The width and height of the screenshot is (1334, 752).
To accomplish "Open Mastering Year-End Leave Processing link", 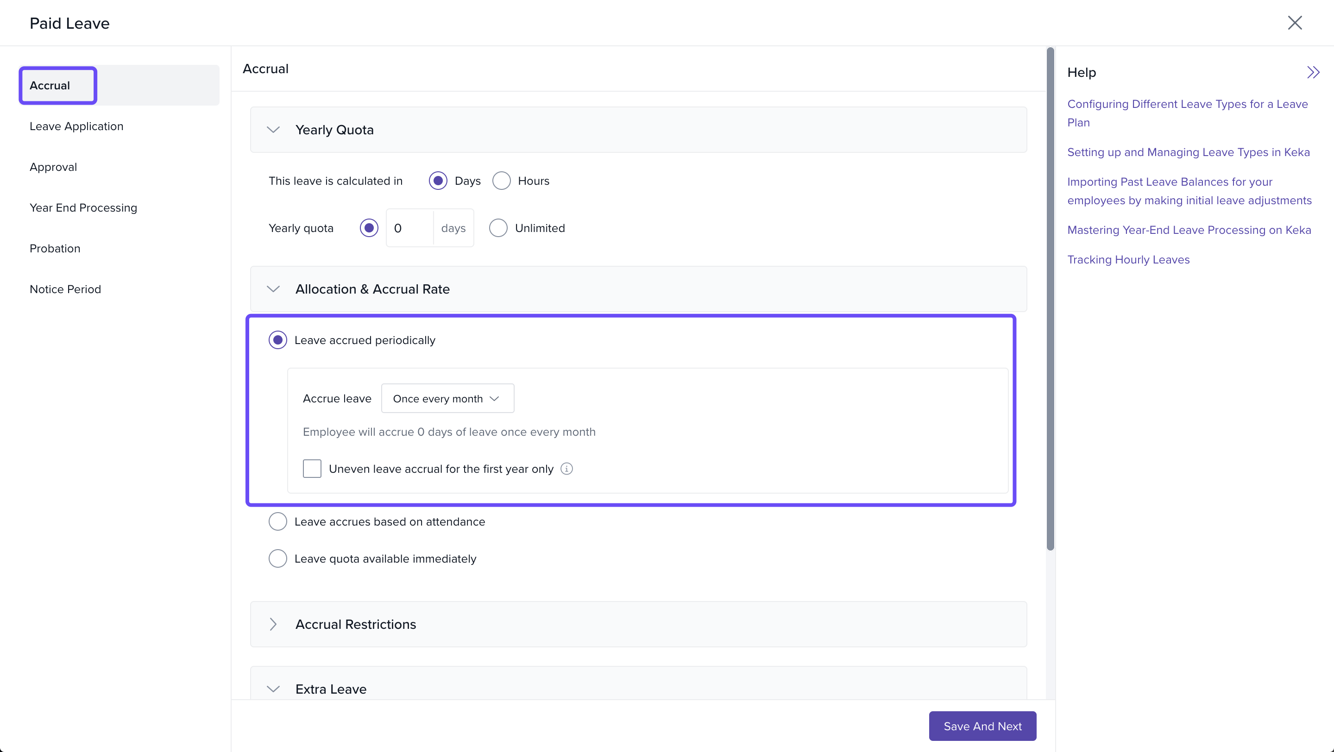I will click(x=1189, y=230).
